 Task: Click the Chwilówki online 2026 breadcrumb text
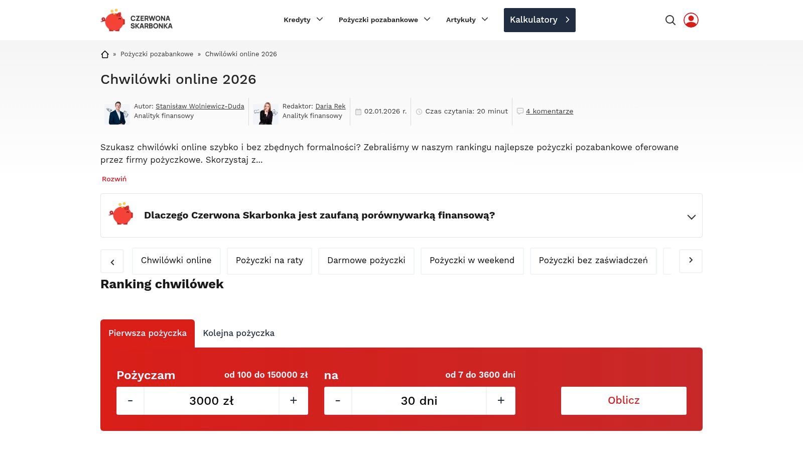241,54
